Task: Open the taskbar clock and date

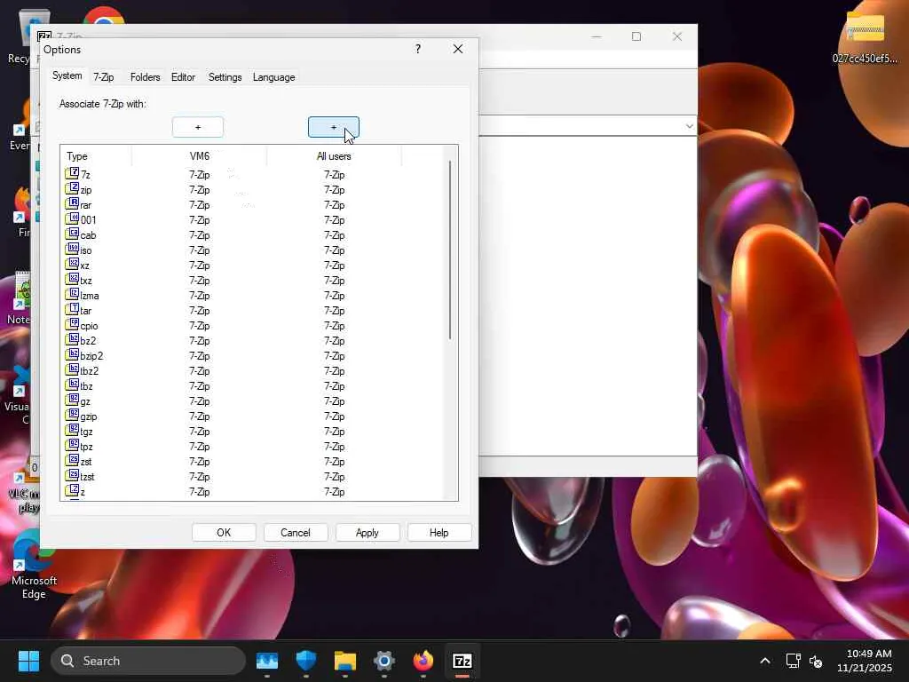Action: pyautogui.click(x=865, y=661)
